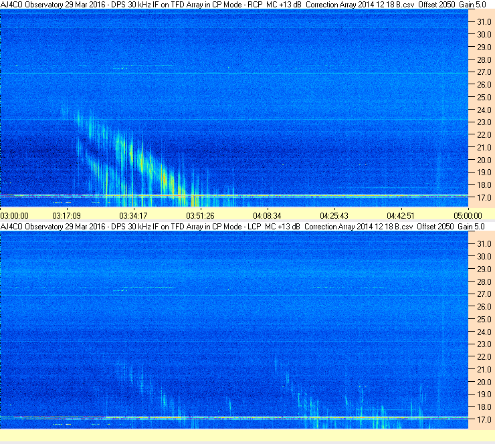
Task: Click the 30.0 frequency label in RCP panel
Action: coord(484,35)
